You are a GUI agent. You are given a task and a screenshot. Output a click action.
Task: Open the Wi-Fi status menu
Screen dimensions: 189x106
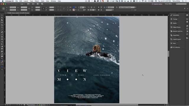click(x=143, y=1)
